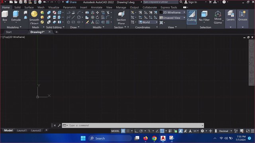Click the Solid Union tool

tap(49, 12)
